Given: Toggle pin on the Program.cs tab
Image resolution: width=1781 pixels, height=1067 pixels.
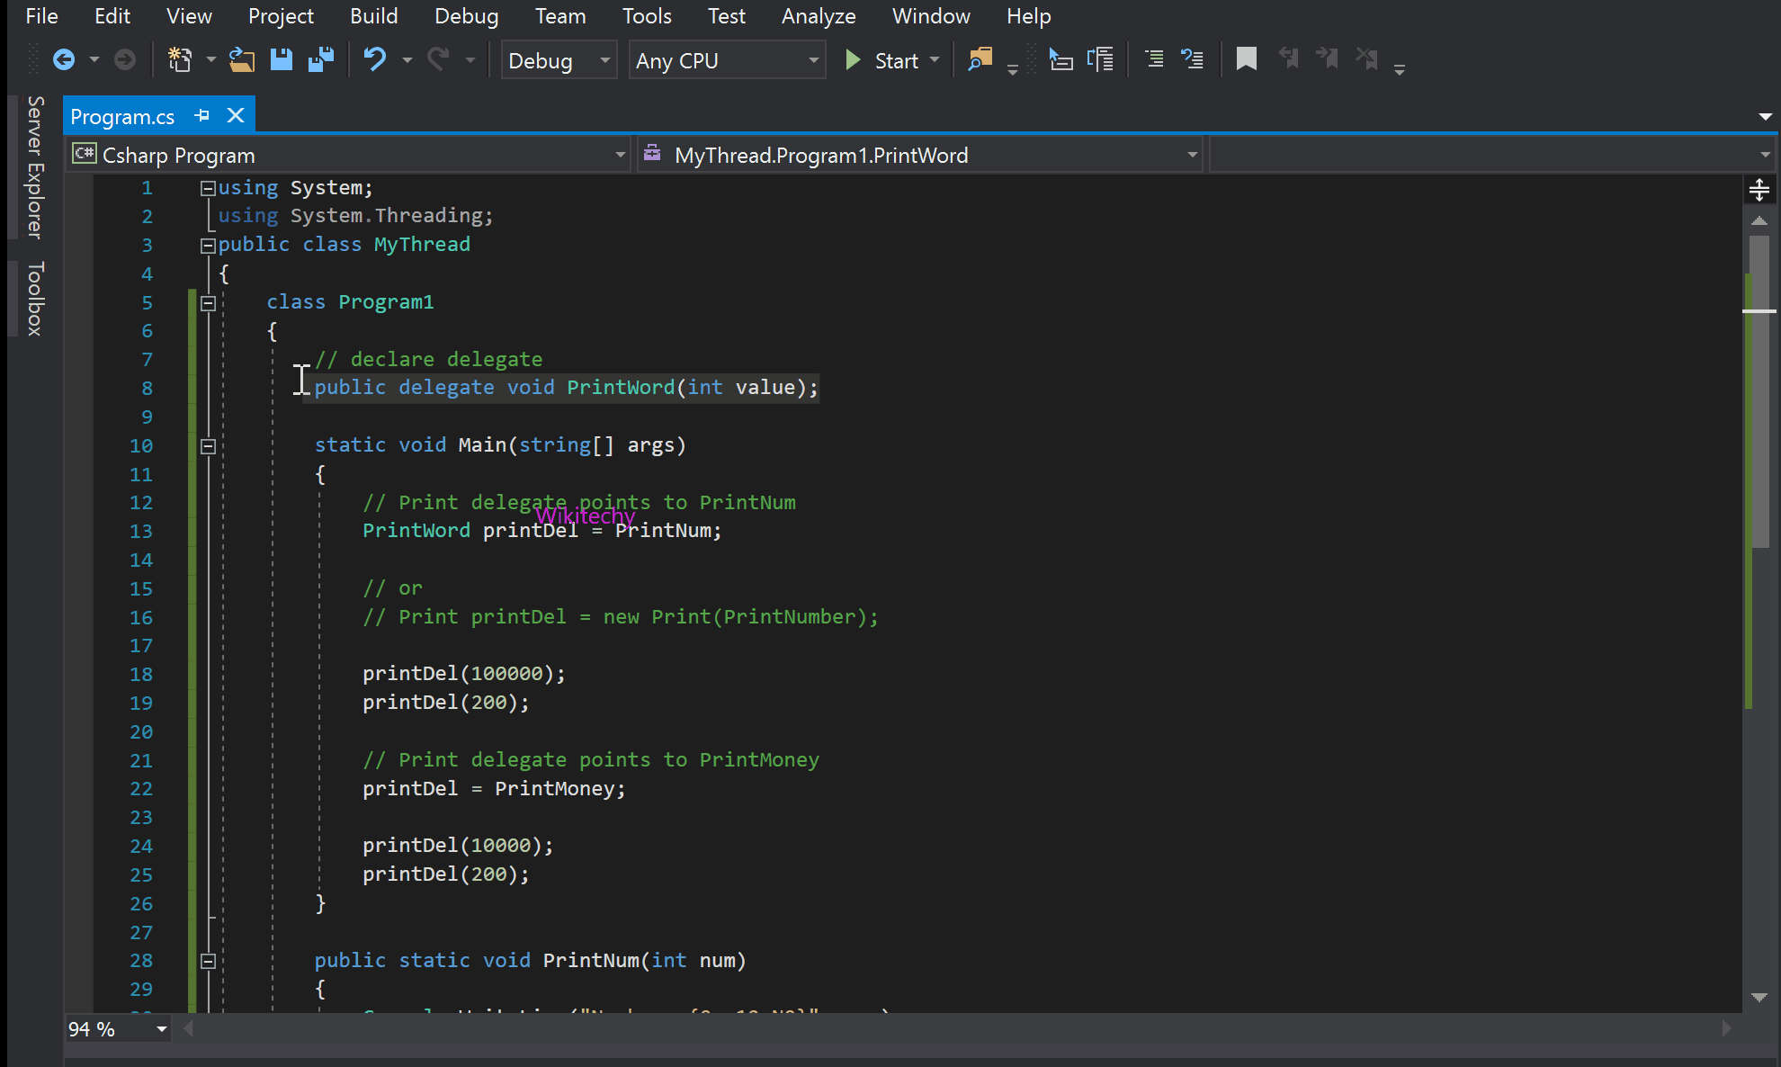Looking at the screenshot, I should point(202,116).
